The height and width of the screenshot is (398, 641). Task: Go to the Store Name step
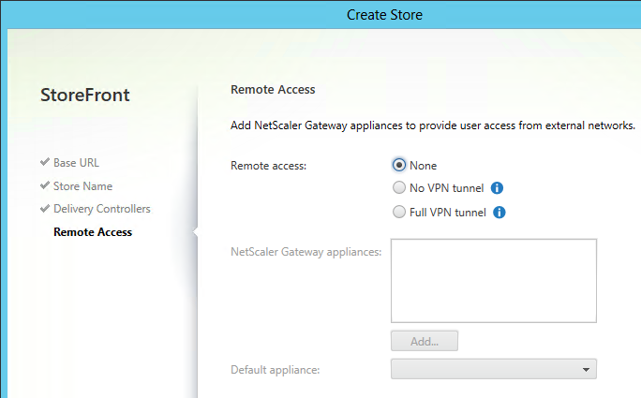click(x=82, y=186)
